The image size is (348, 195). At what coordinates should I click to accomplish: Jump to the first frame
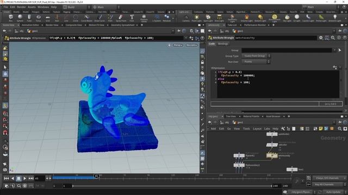click(6, 178)
